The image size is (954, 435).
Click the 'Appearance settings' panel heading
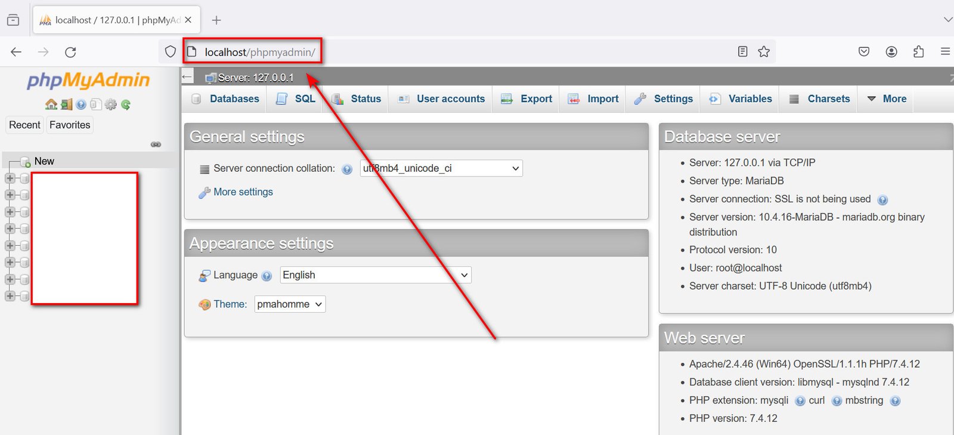pyautogui.click(x=261, y=243)
